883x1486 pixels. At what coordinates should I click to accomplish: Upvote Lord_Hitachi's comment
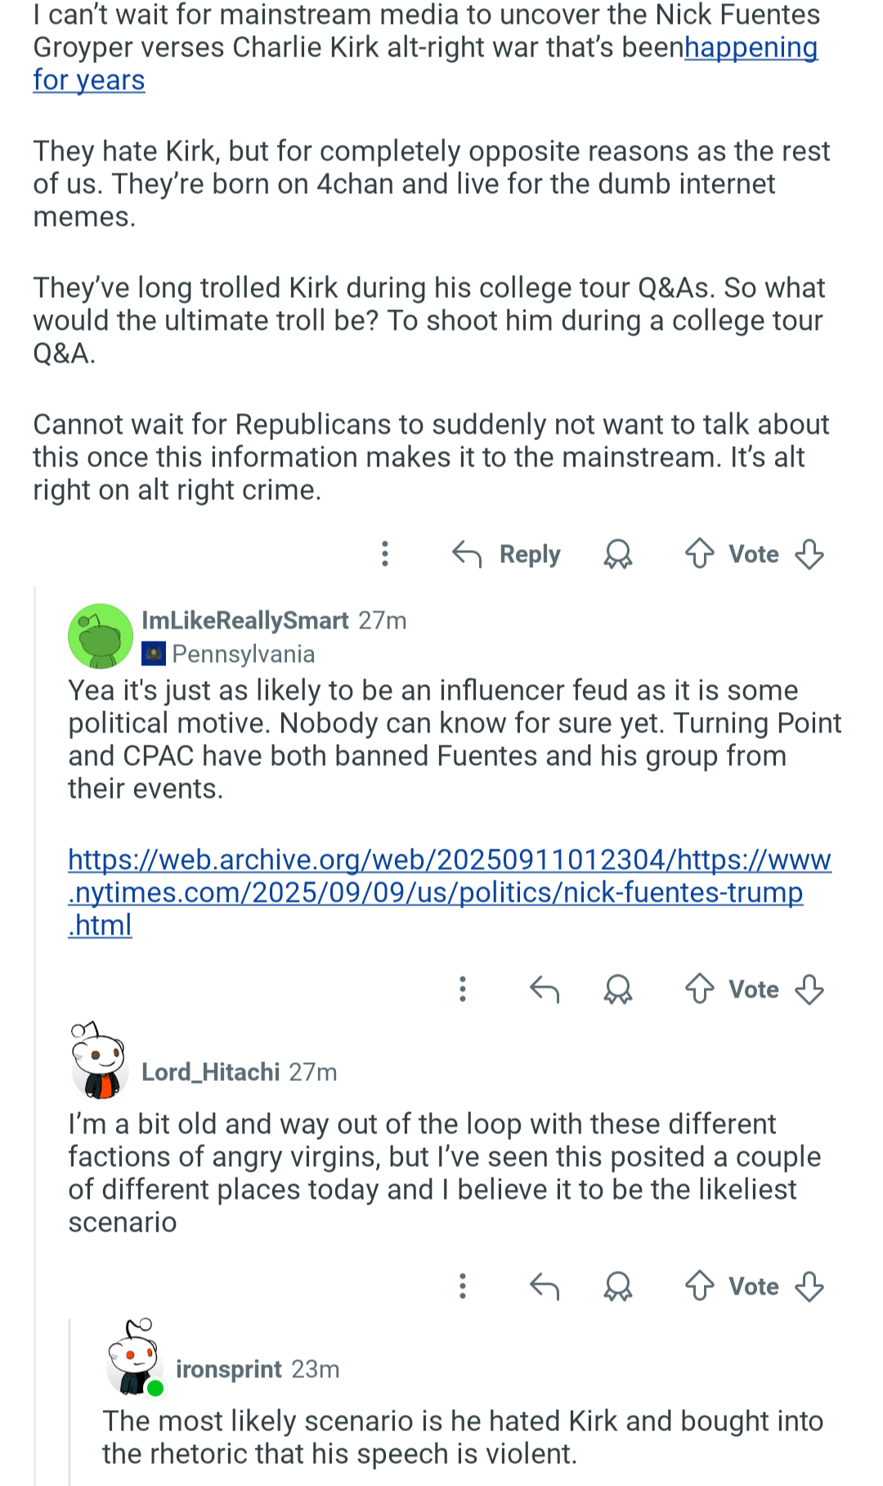(700, 1286)
